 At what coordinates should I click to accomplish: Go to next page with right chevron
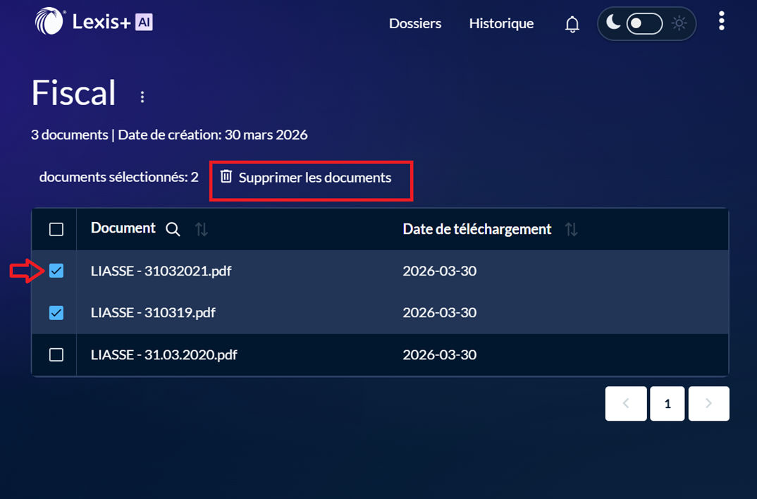point(708,404)
